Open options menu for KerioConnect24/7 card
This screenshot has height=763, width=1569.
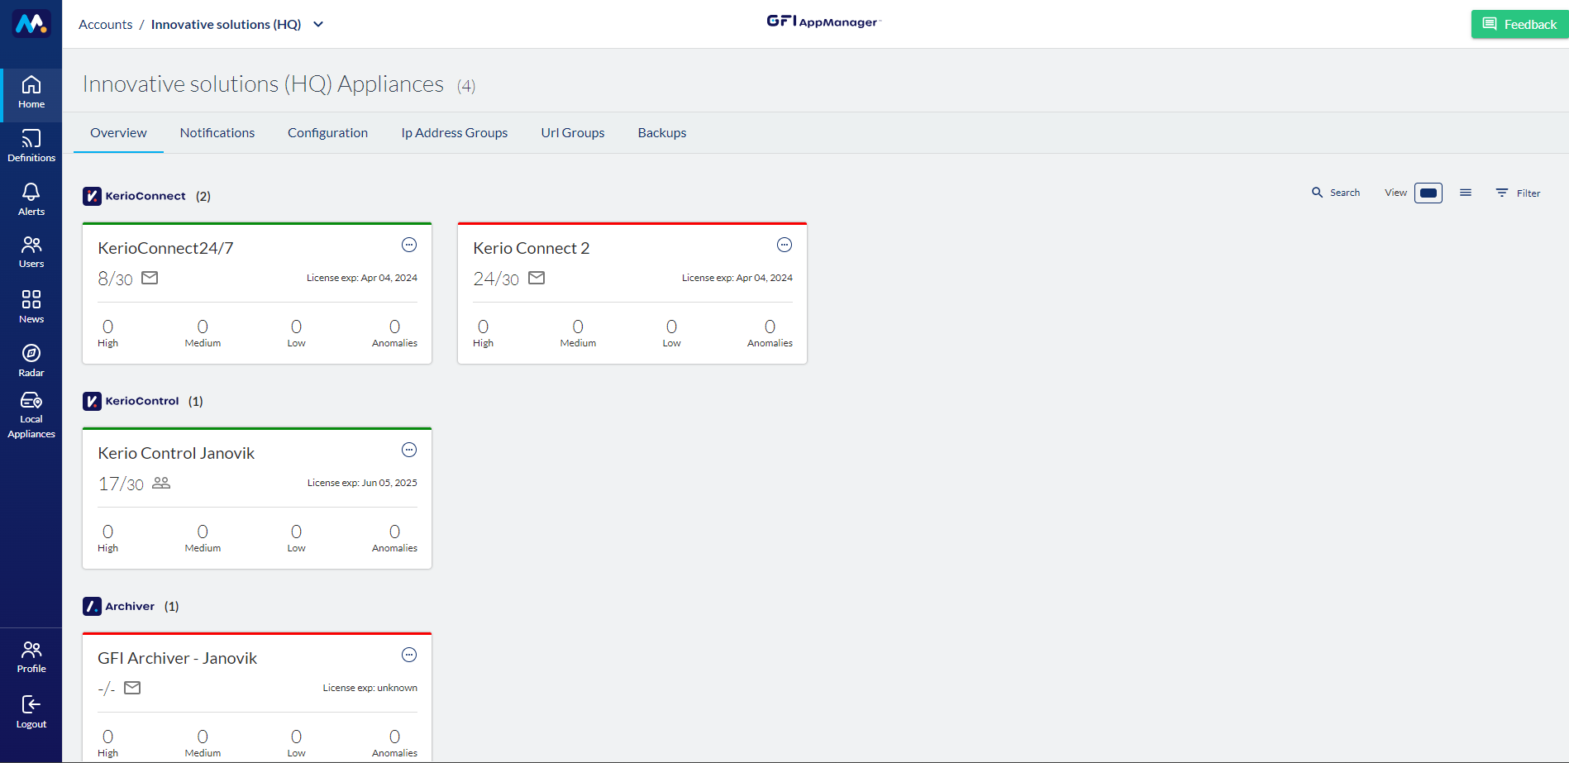pyautogui.click(x=409, y=245)
